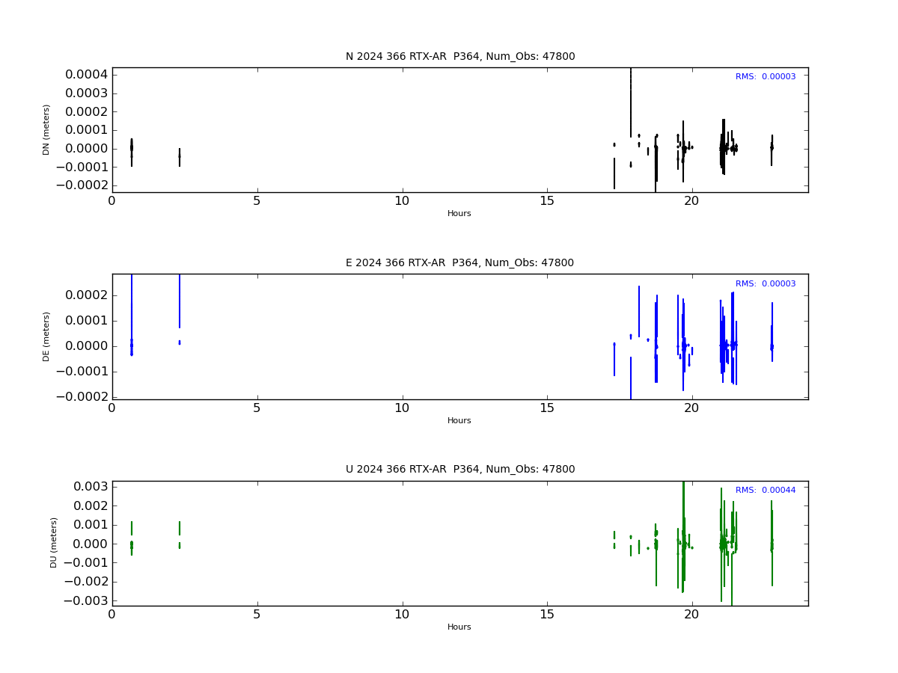Click the DE (meters) axis label
The image size is (898, 673).
point(46,336)
